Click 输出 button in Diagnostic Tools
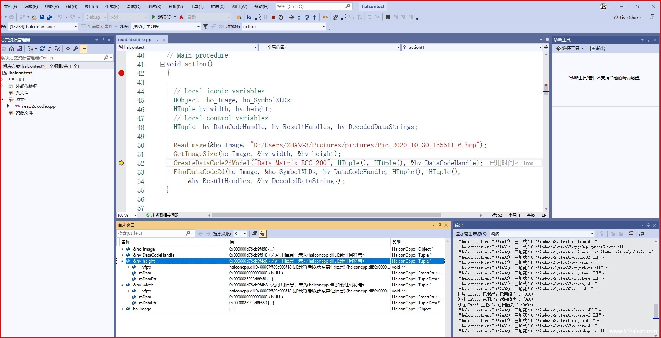The image size is (661, 338). 598,48
